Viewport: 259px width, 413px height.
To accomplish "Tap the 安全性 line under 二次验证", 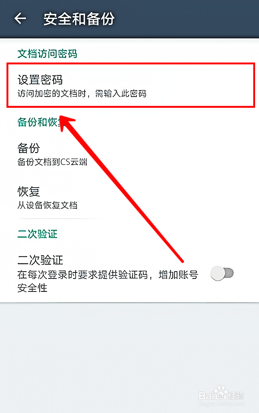I will click(32, 288).
